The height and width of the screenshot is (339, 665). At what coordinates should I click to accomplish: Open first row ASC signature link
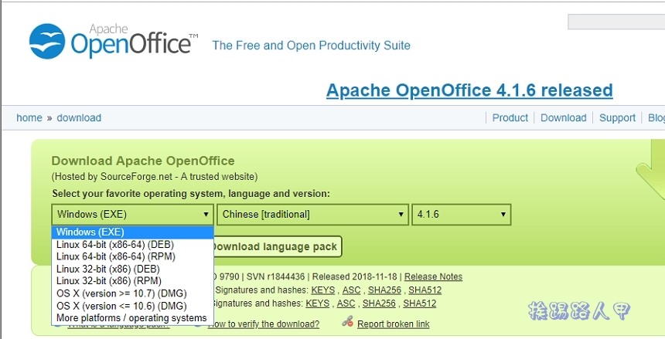(x=351, y=290)
